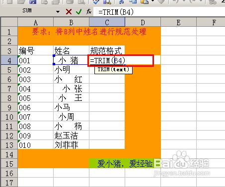Click the green cell 爱小猪，爱经验
The width and height of the screenshot is (225, 187).
pyautogui.click(x=125, y=163)
